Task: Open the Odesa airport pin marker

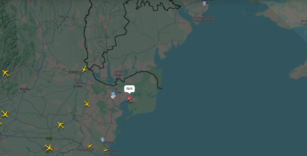Action: pos(204,3)
